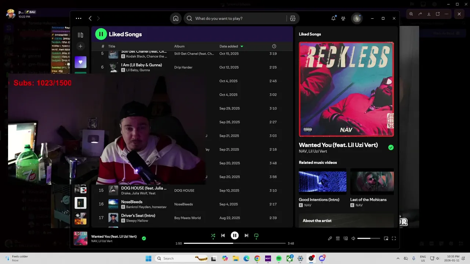470x264 pixels.
Task: Pause playback in the bottom player
Action: (235, 235)
